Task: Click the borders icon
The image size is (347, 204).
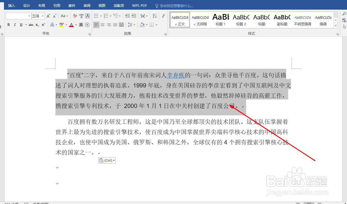Action: coord(152,25)
